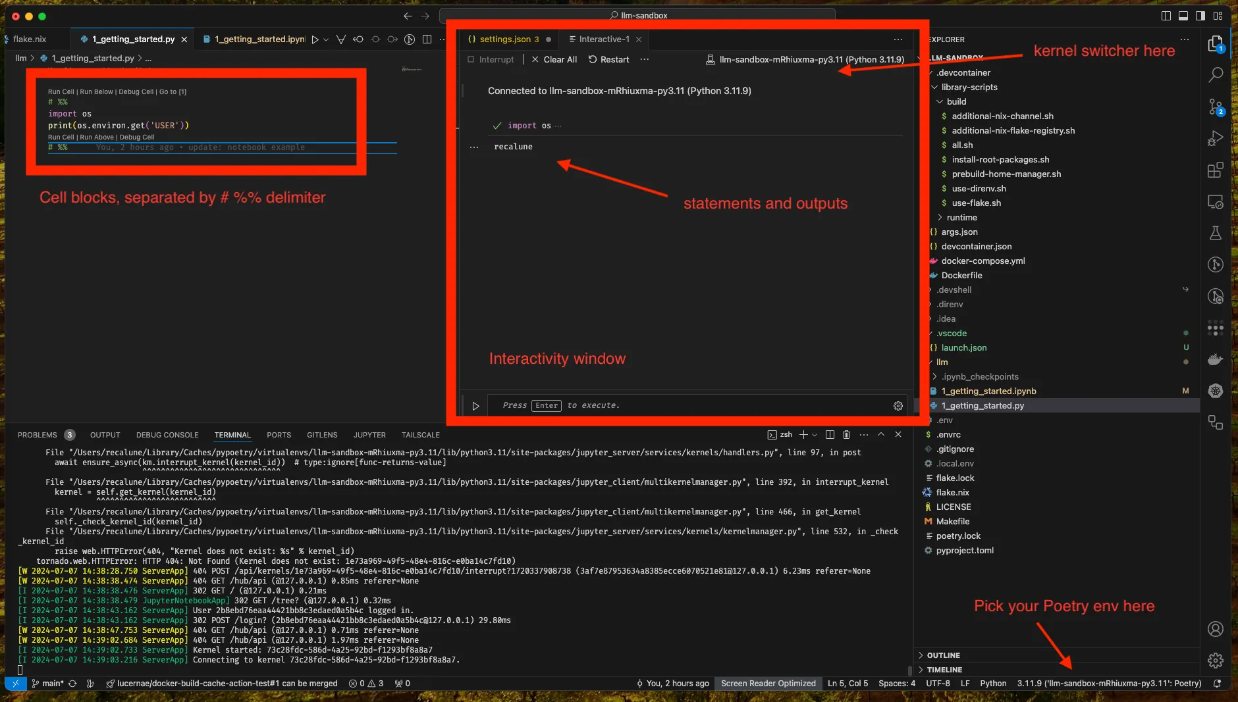The width and height of the screenshot is (1238, 702).
Task: Go back with the left arrow in title bar
Action: (408, 16)
